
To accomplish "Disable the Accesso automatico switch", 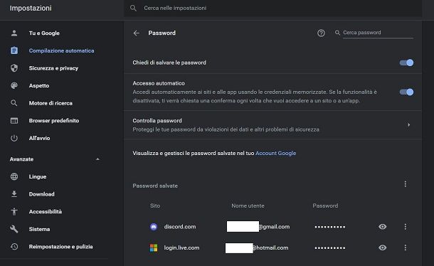I will (x=406, y=92).
